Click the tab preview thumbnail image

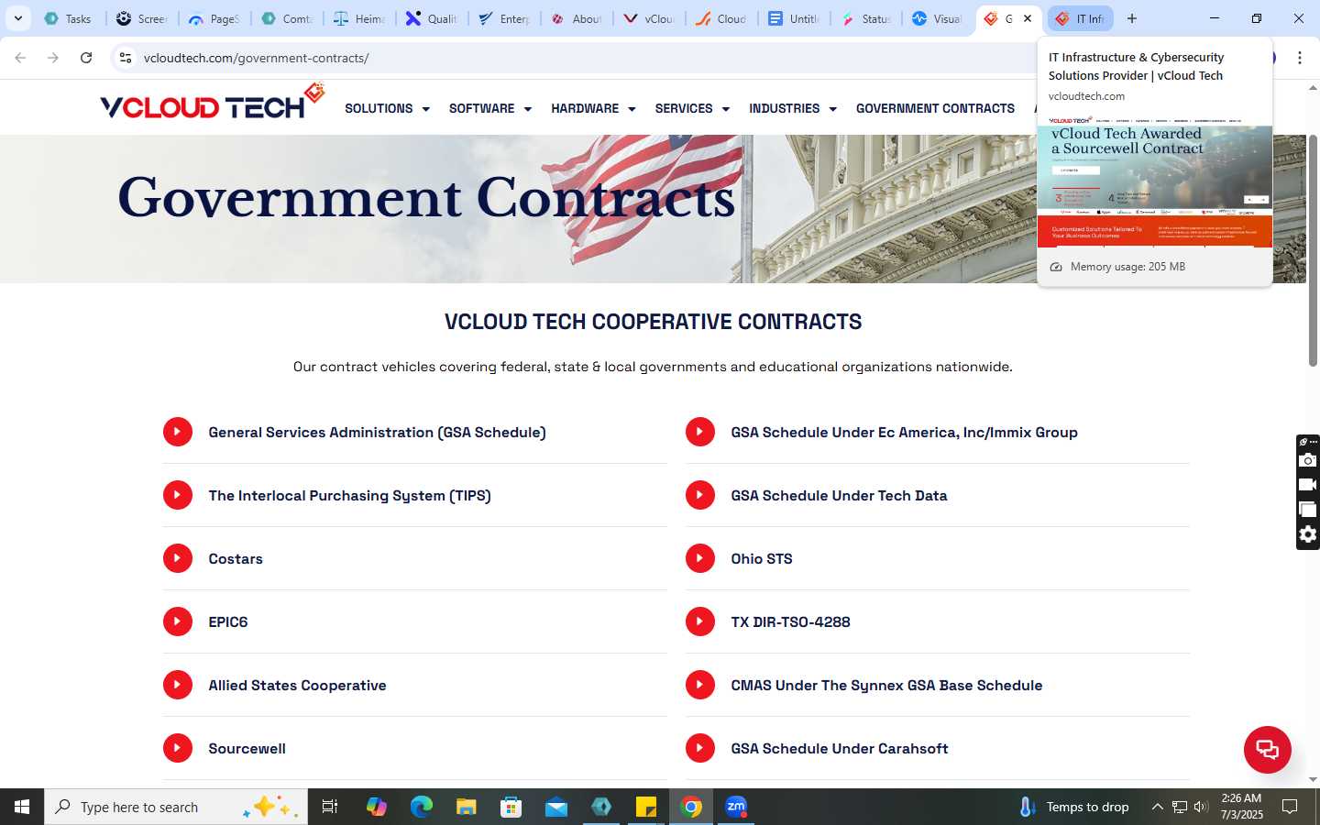click(x=1155, y=181)
